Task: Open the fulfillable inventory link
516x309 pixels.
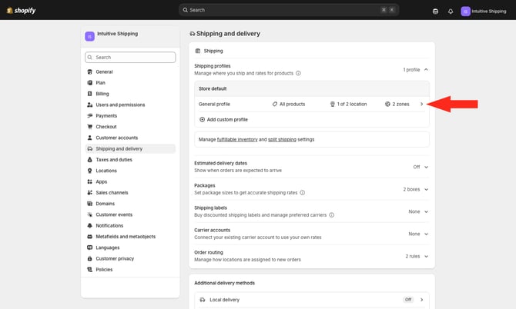Action: 237,140
